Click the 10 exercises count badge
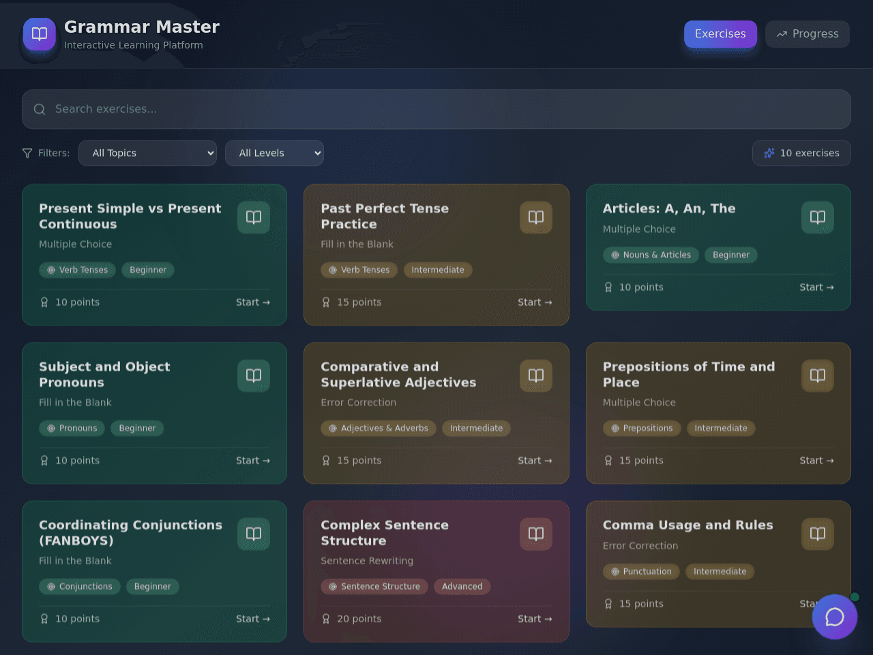873x655 pixels. pos(801,153)
